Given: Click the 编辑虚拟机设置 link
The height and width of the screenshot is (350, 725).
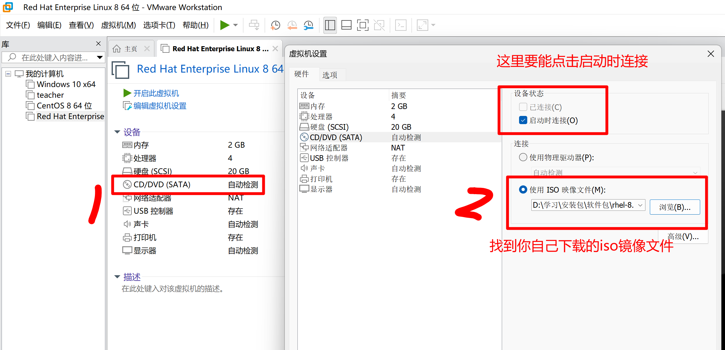Looking at the screenshot, I should [160, 106].
